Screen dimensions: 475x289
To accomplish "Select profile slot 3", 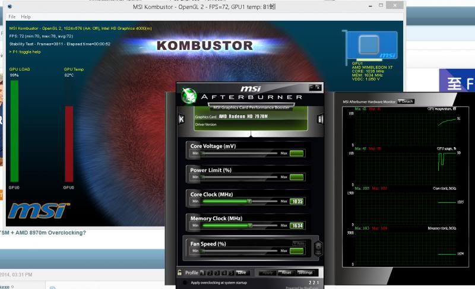I will (x=217, y=273).
